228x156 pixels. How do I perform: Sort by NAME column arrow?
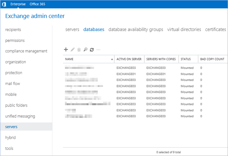click(x=112, y=59)
